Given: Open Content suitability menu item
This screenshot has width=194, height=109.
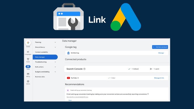Looking at the screenshot, I should (42, 52).
